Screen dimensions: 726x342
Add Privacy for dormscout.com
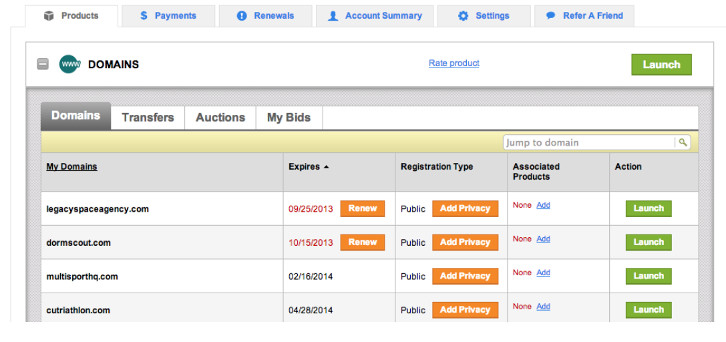pyautogui.click(x=465, y=242)
